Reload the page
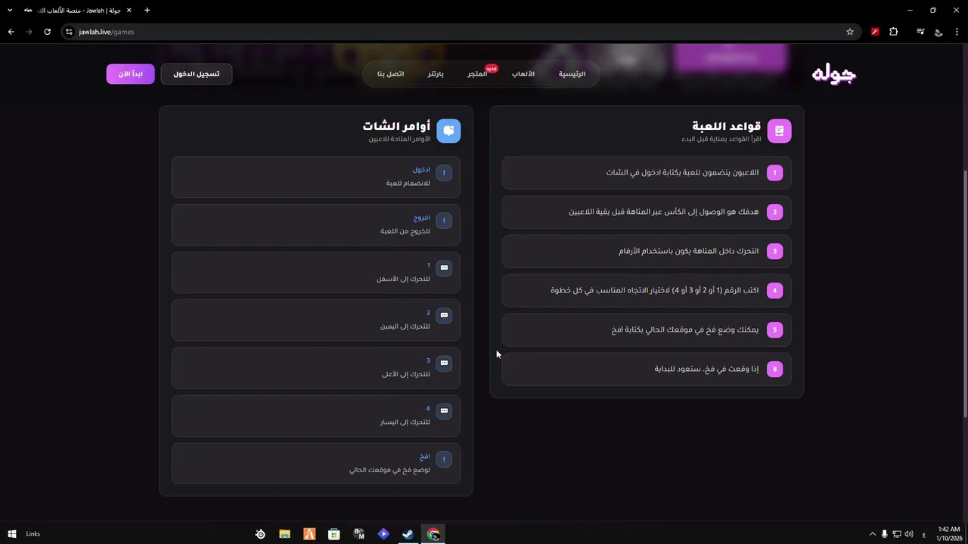The image size is (968, 544). [47, 32]
